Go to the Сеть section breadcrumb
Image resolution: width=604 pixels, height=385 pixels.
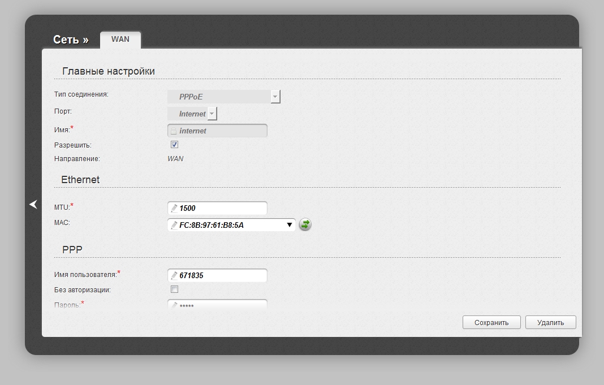(x=70, y=40)
